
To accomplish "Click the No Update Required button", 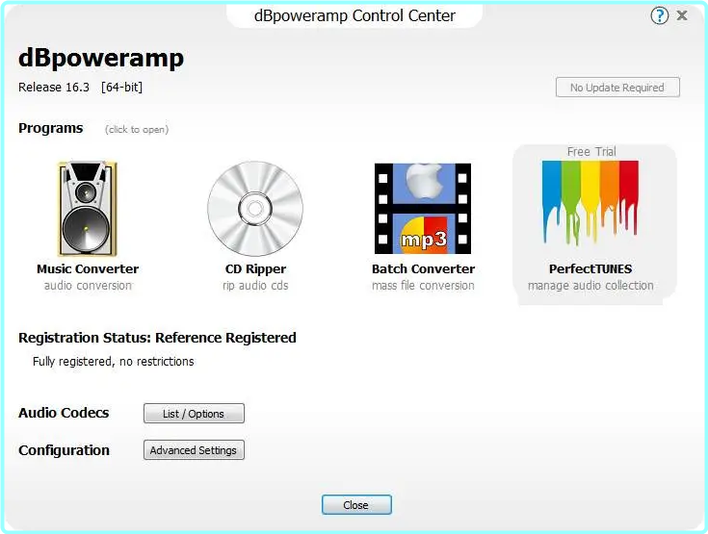I will coord(617,87).
